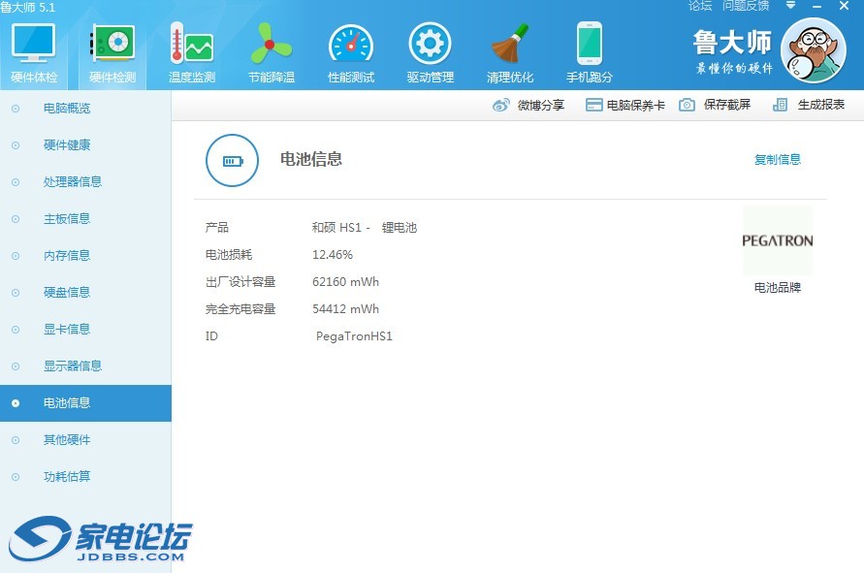
Task: Click the report icon for 生成报表
Action: click(x=780, y=105)
